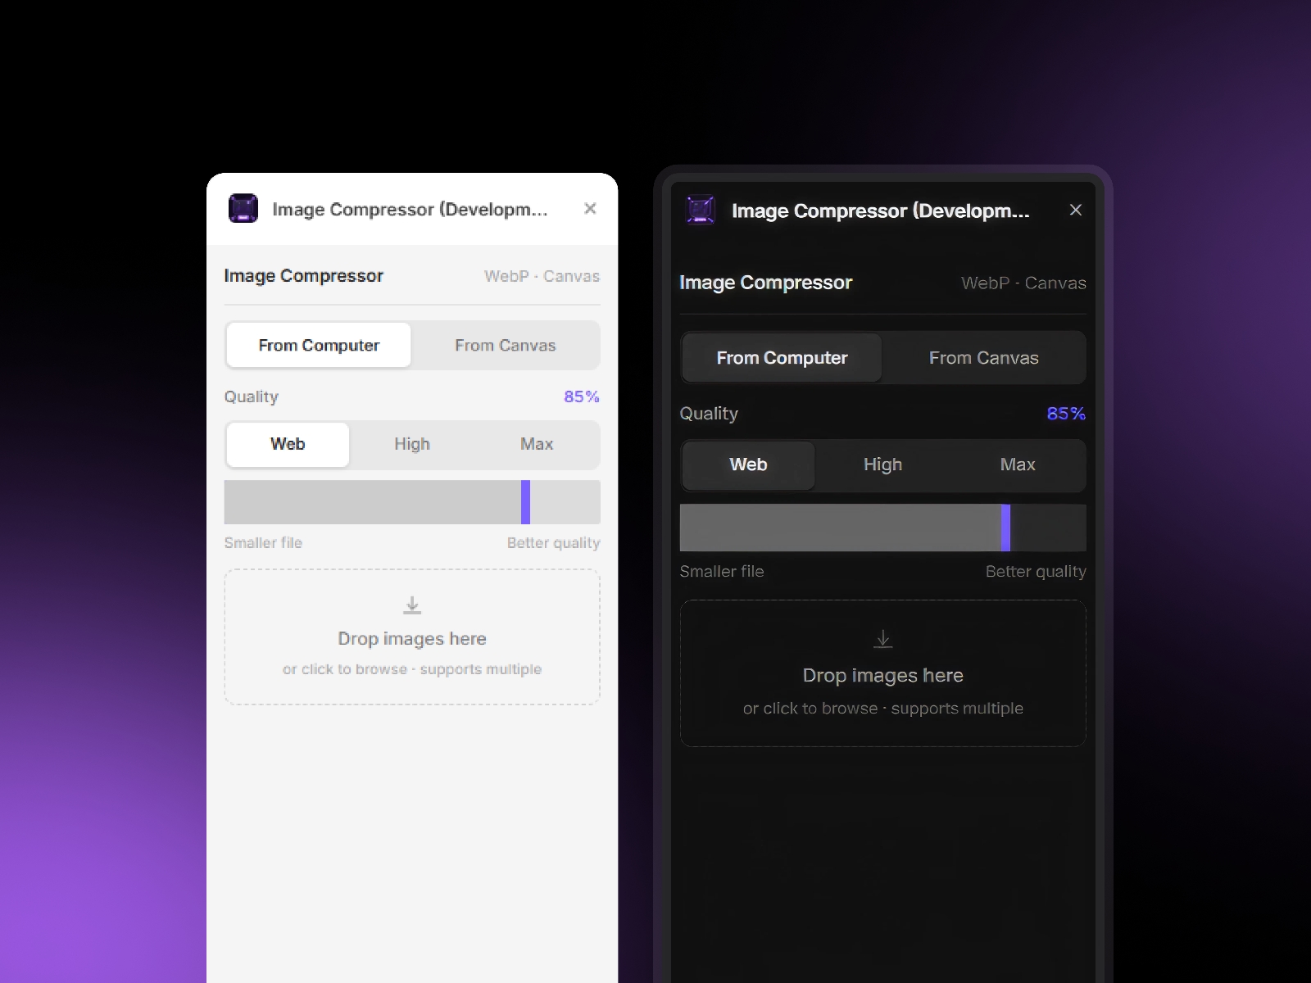Switch to the From Computer tab in dark panel
Image resolution: width=1311 pixels, height=983 pixels.
point(782,357)
